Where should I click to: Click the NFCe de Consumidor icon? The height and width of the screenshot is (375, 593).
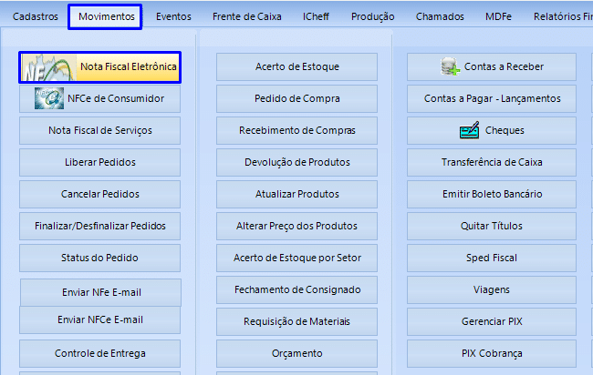[x=48, y=98]
